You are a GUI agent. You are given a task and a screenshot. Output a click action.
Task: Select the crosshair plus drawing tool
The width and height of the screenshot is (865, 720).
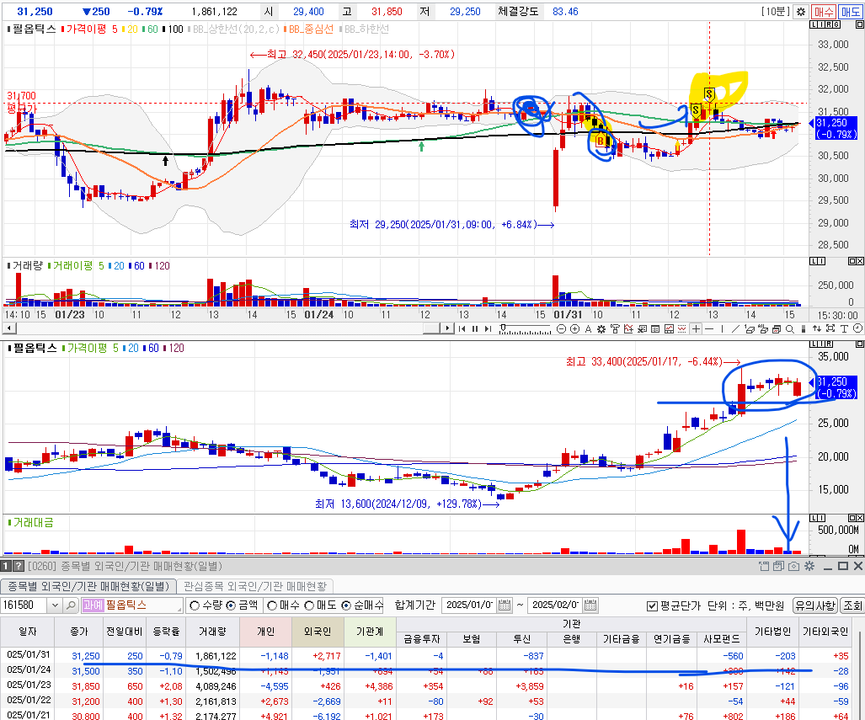click(697, 328)
